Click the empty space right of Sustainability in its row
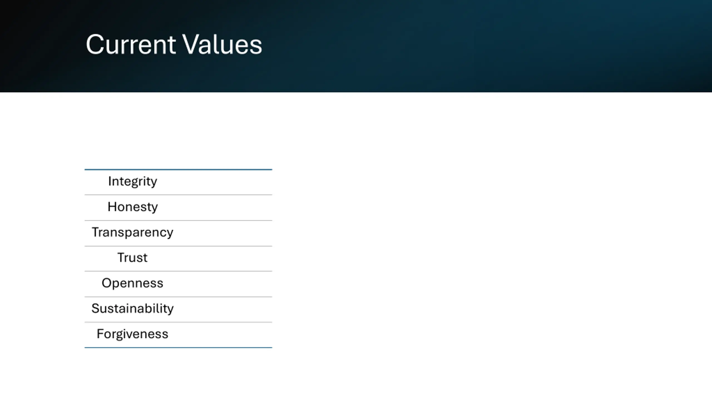Image resolution: width=712 pixels, height=400 pixels. [222, 310]
